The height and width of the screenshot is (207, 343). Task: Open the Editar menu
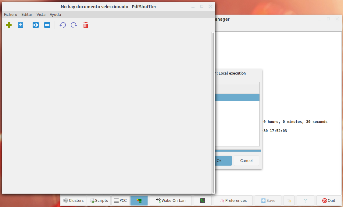(27, 14)
